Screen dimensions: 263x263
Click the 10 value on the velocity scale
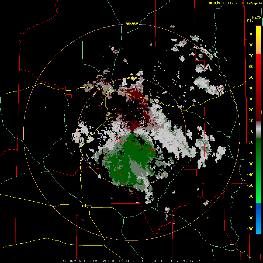251,121
